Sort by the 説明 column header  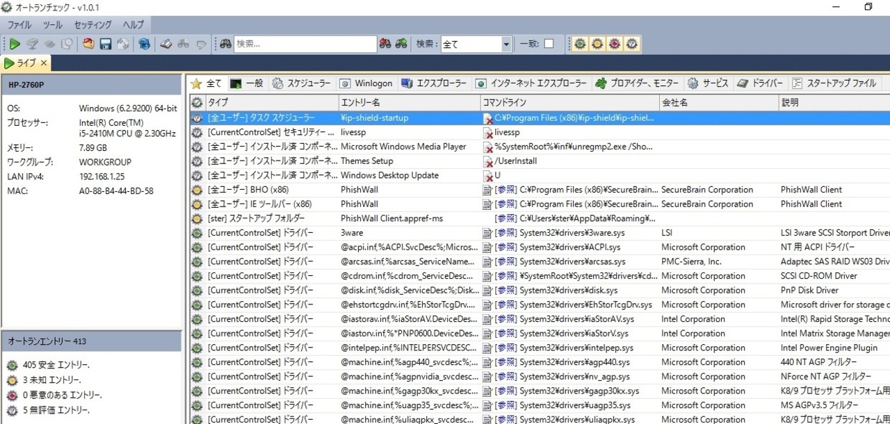[834, 102]
